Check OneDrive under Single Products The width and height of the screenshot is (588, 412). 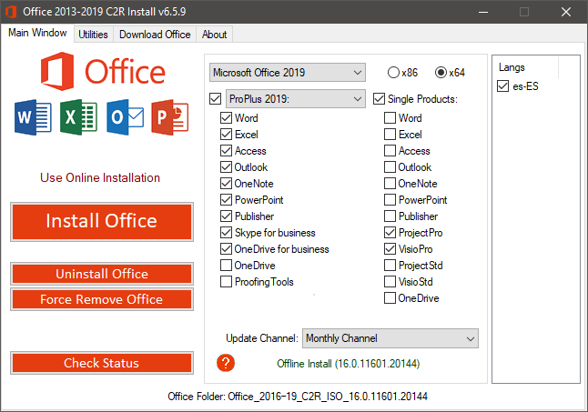tap(390, 298)
